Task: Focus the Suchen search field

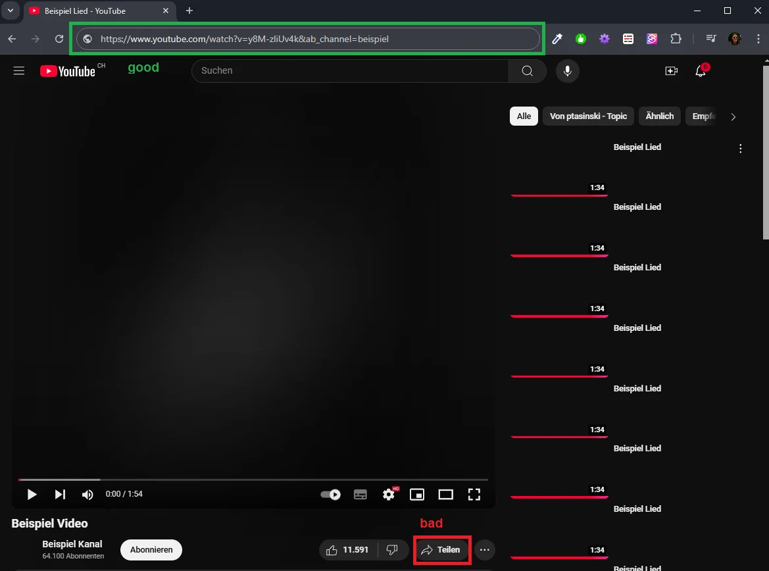Action: coord(350,70)
